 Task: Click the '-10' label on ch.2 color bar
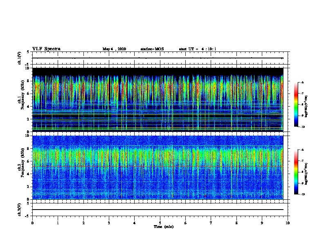[302, 194]
